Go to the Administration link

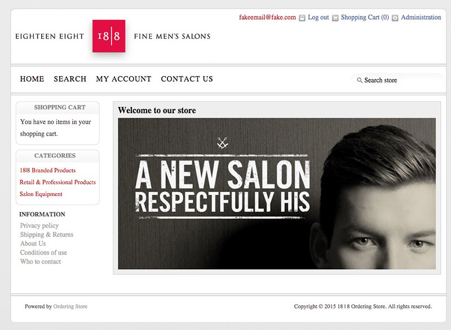421,17
